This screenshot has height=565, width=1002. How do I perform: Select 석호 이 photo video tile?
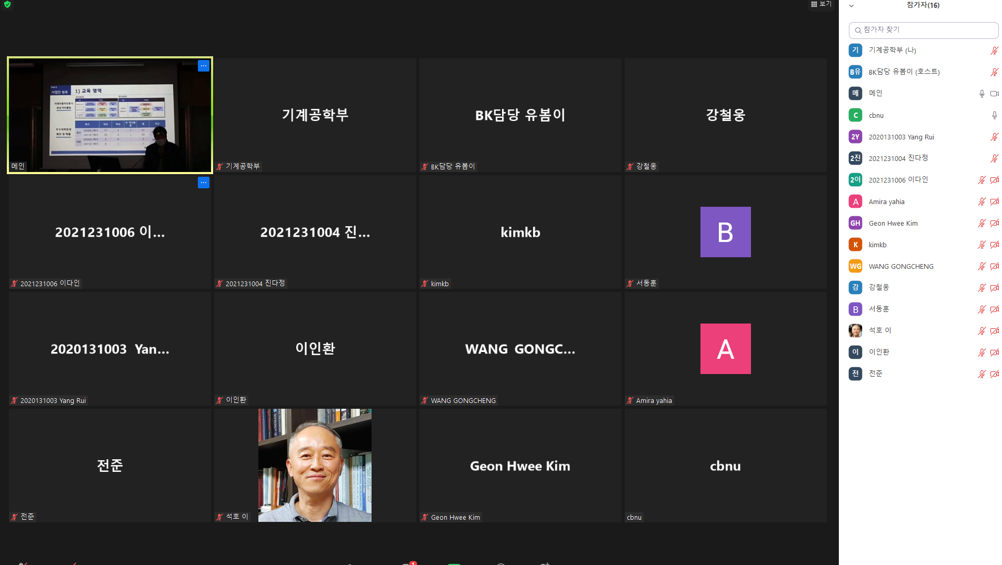tap(315, 466)
